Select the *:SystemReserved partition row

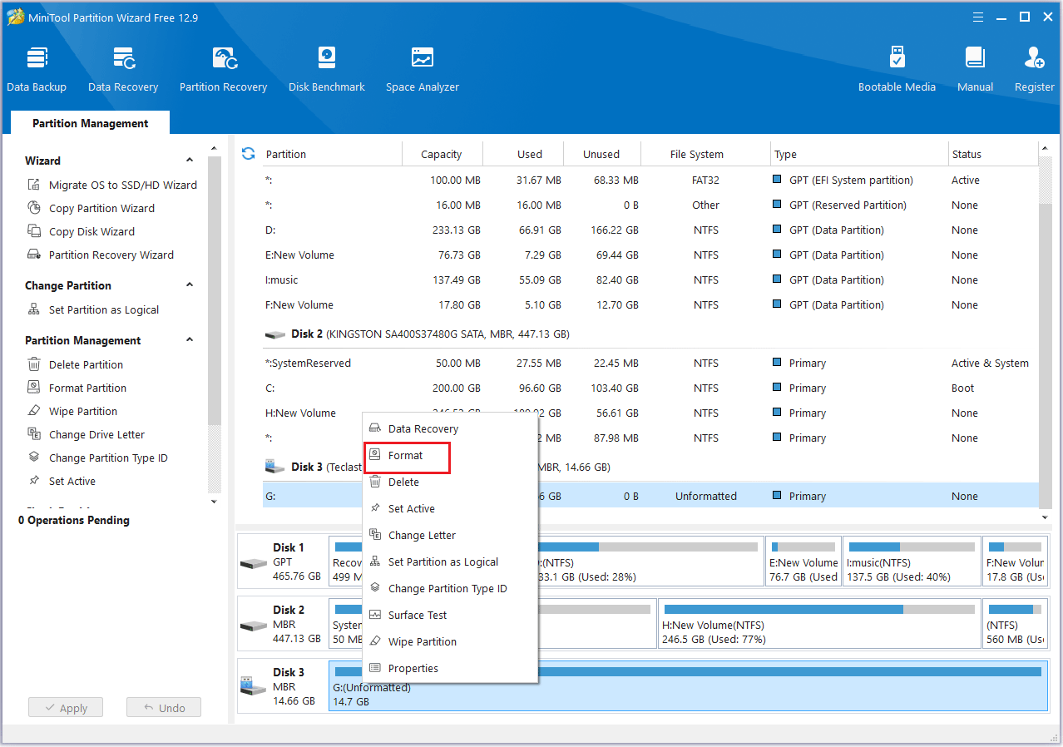coord(650,363)
